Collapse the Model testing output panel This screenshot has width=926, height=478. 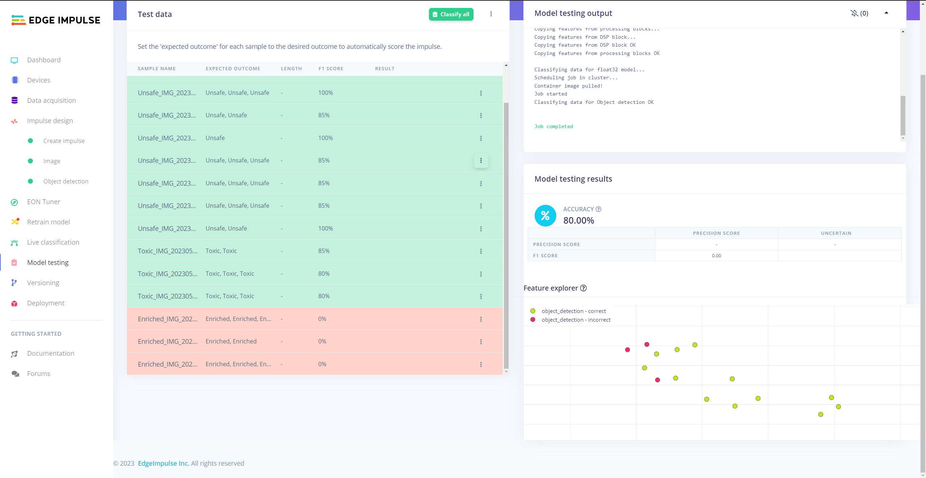click(886, 13)
